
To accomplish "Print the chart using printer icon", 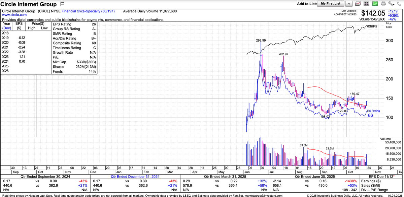I will click(383, 4).
